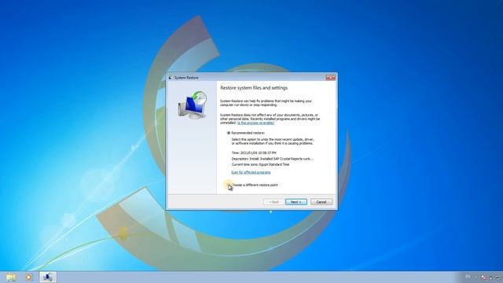
Task: Select Choose a different restore point
Action: click(229, 186)
